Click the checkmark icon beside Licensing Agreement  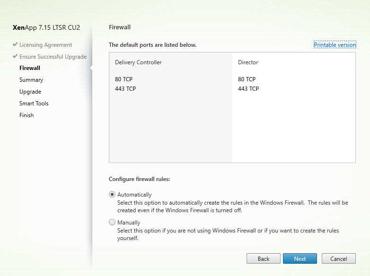click(x=15, y=45)
